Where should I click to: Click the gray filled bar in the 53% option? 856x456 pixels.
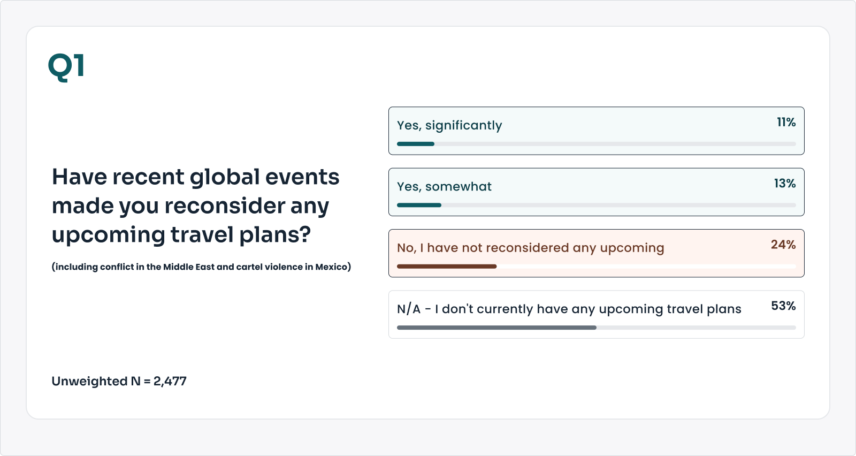click(496, 328)
